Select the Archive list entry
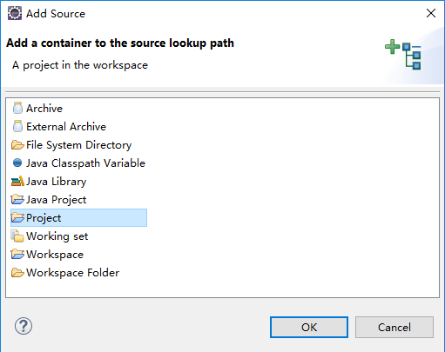 click(x=44, y=109)
